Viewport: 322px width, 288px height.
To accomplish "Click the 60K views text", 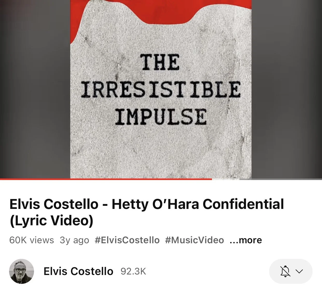I will (x=32, y=240).
